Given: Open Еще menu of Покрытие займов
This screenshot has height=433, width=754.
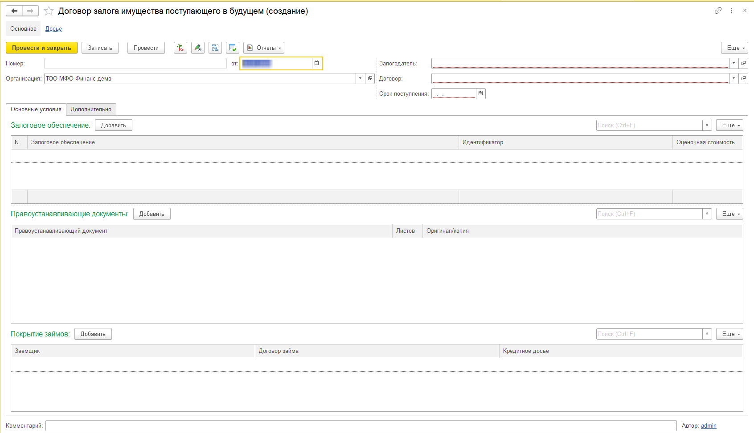Looking at the screenshot, I should click(730, 334).
